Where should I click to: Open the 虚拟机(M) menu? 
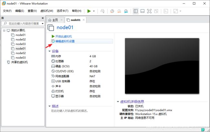coord(47,11)
